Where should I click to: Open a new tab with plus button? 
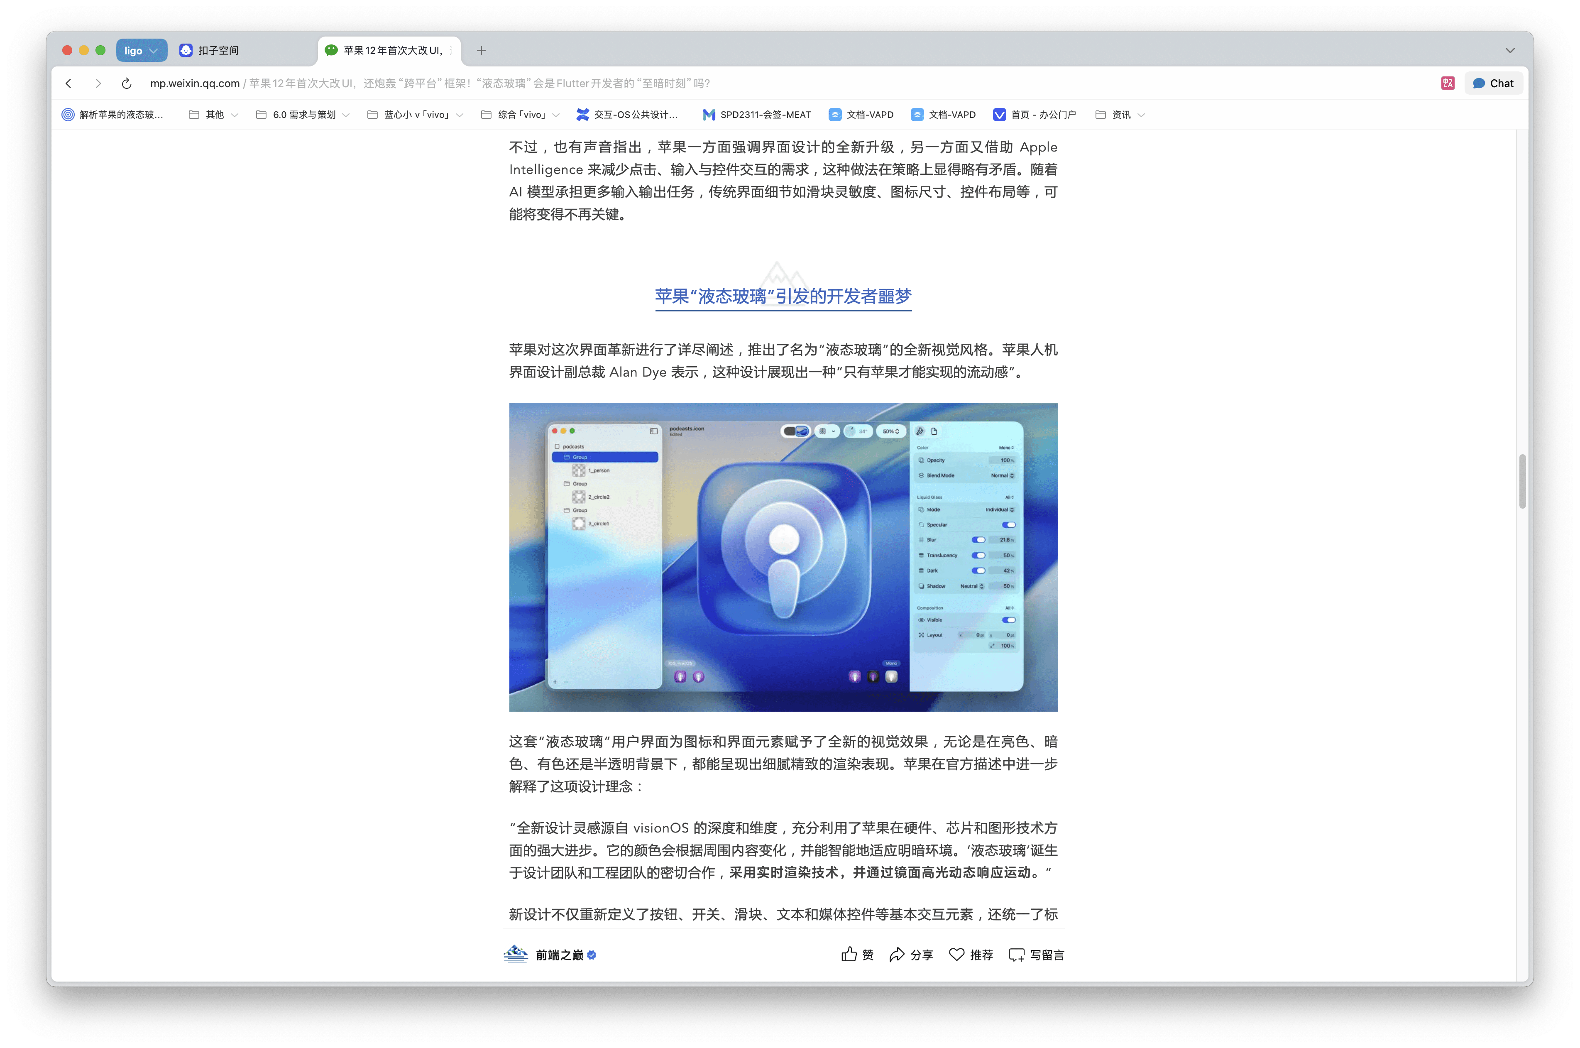(x=481, y=50)
